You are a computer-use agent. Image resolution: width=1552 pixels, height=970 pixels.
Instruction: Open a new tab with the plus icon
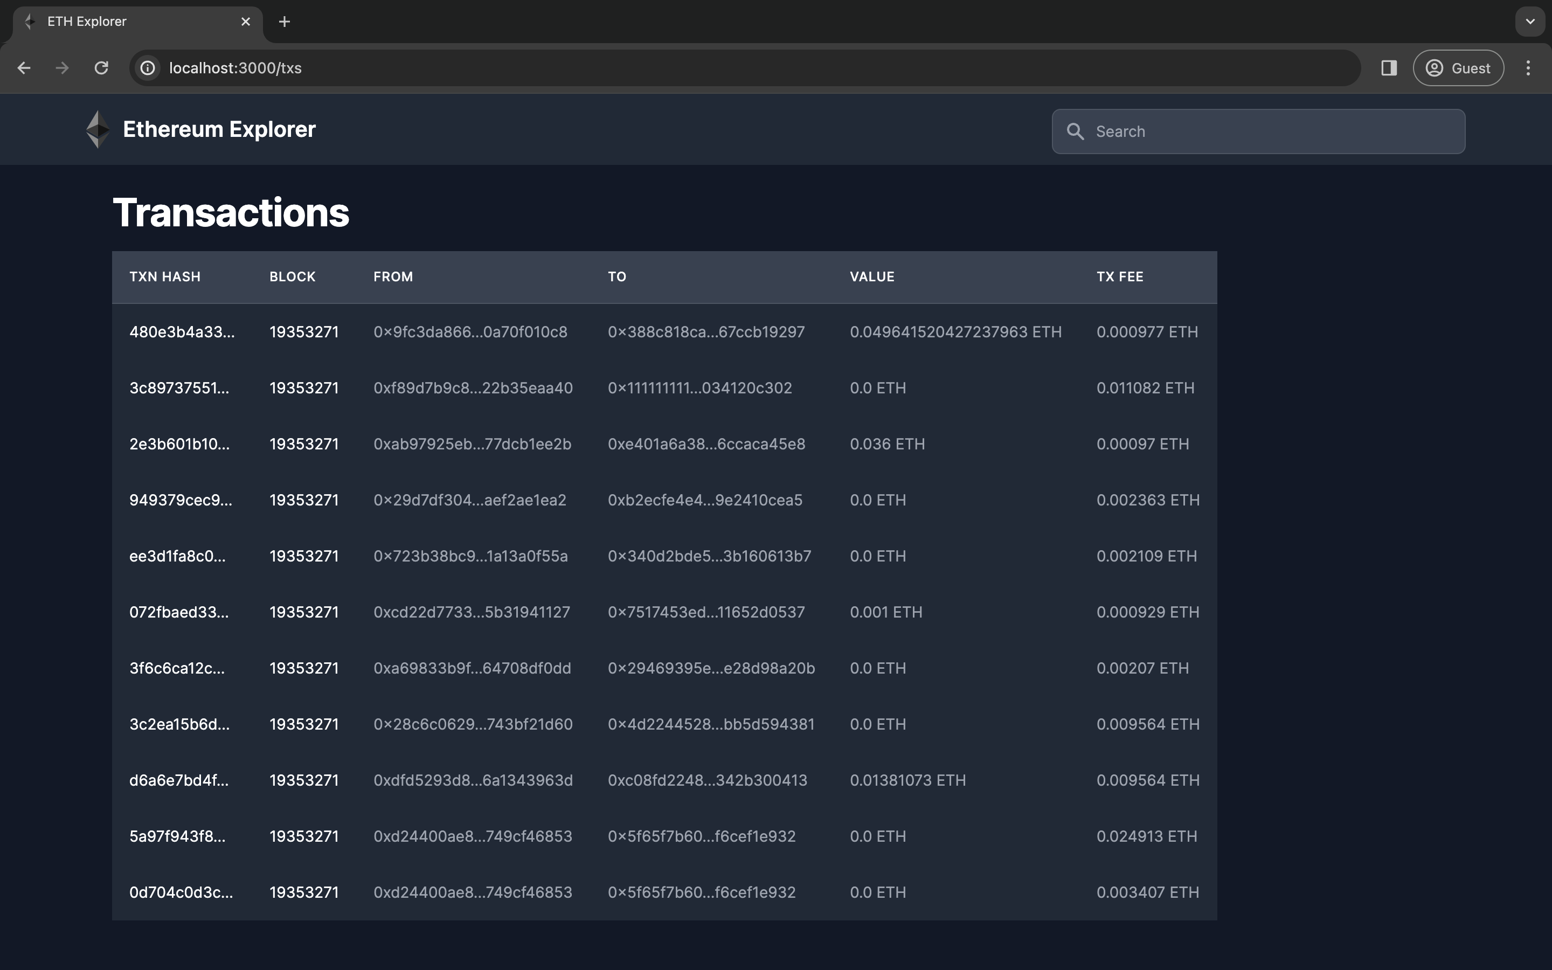point(285,22)
